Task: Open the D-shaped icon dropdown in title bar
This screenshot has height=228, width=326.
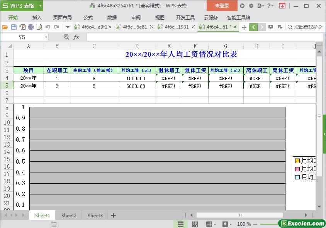Action: tap(260, 6)
